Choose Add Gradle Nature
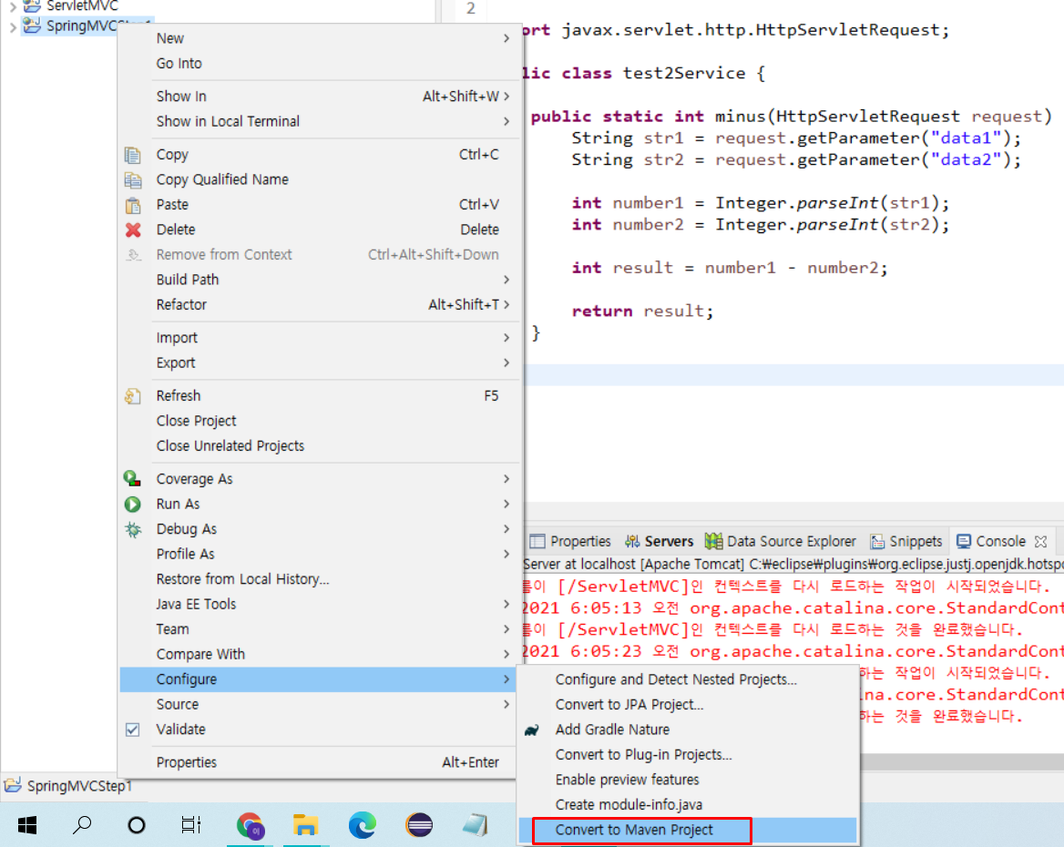Screen dimensions: 1064x847 pos(688,730)
